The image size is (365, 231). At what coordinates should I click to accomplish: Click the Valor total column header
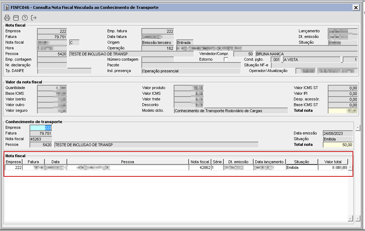pos(333,162)
